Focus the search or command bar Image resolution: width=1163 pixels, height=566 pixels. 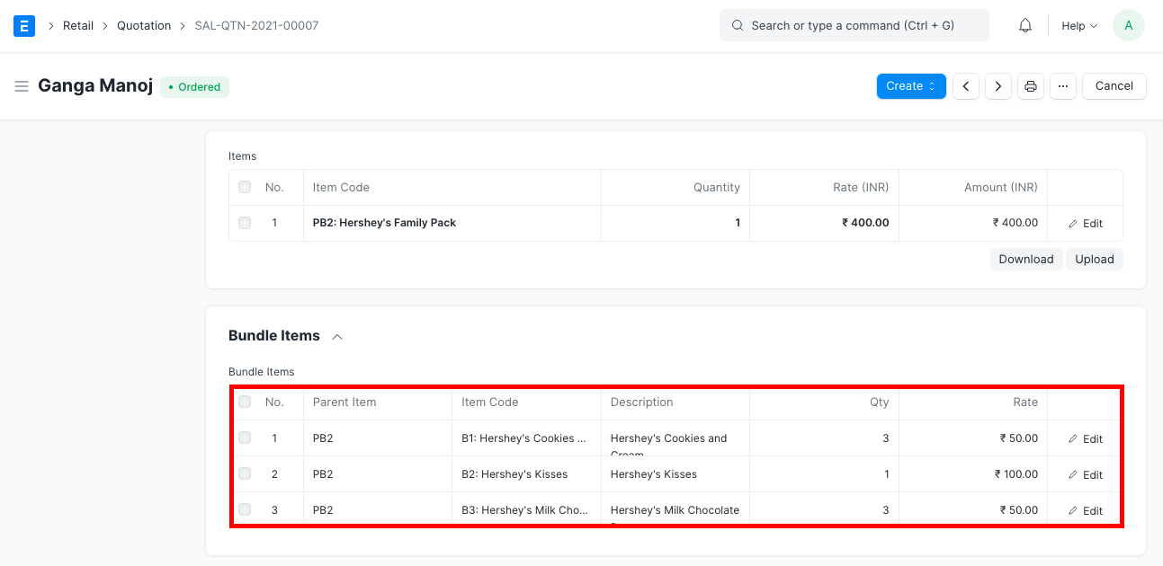[x=854, y=26]
